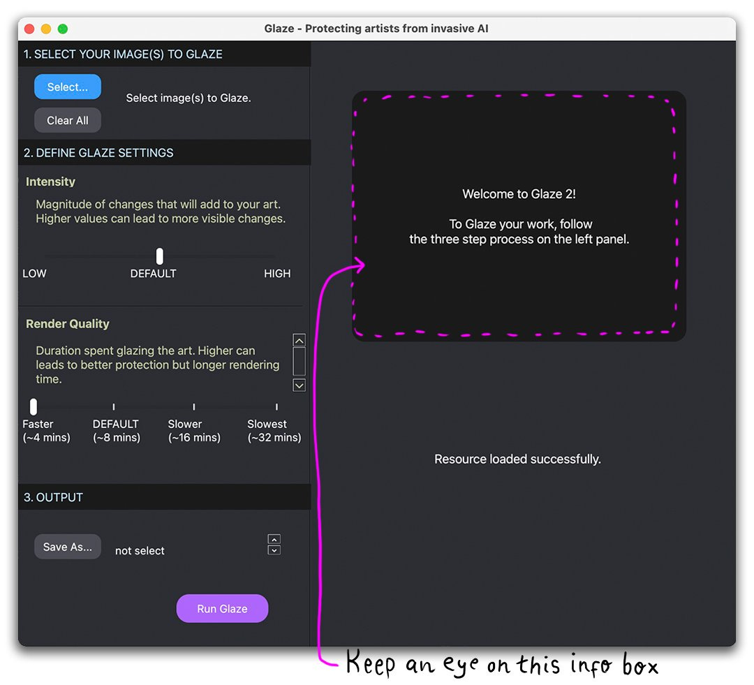754x685 pixels.
Task: Click the 'Faster (~4 mins)' label
Action: pos(46,431)
